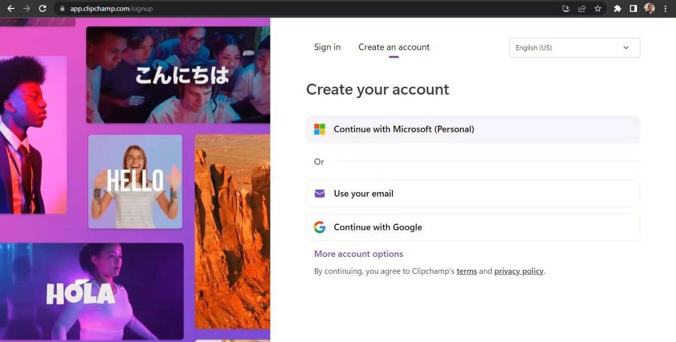Click the Microsoft logo on the sign-up option
The height and width of the screenshot is (342, 676).
pyautogui.click(x=319, y=129)
